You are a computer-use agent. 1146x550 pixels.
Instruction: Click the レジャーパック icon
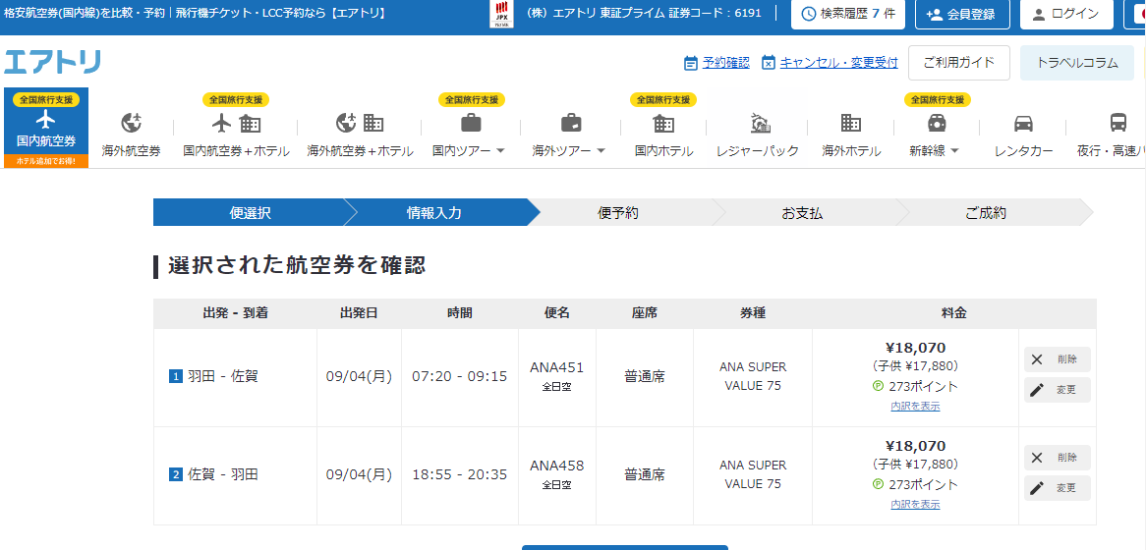point(761,124)
